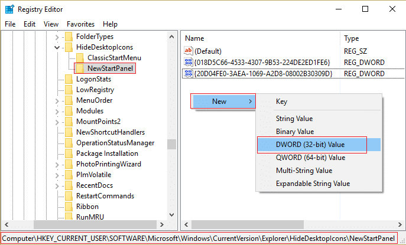Viewport: 406px width, 245px height.
Task: Click the registry path in status bar
Action: [199, 238]
